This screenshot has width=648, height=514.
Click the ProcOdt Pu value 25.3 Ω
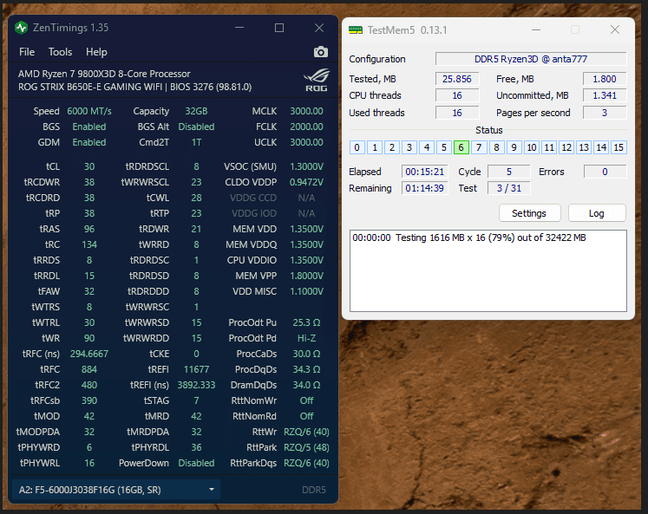(x=306, y=322)
